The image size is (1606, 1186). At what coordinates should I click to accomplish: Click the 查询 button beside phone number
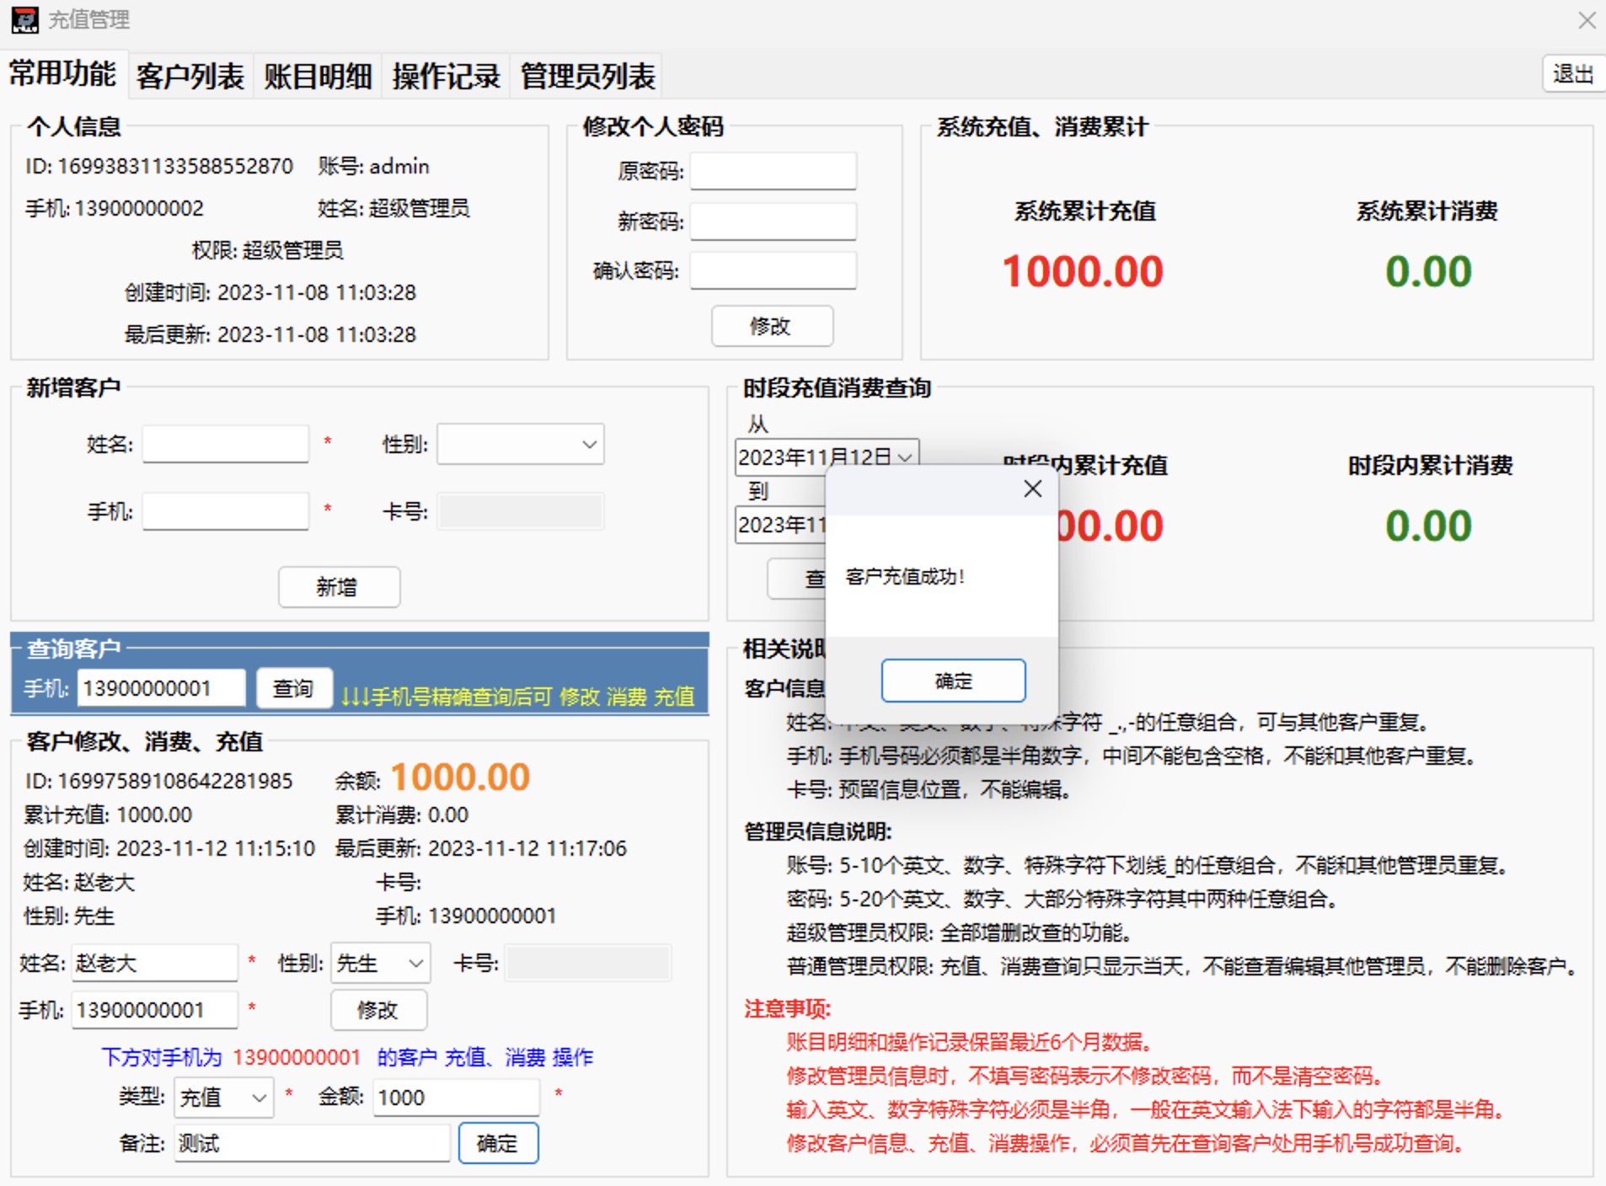(293, 689)
